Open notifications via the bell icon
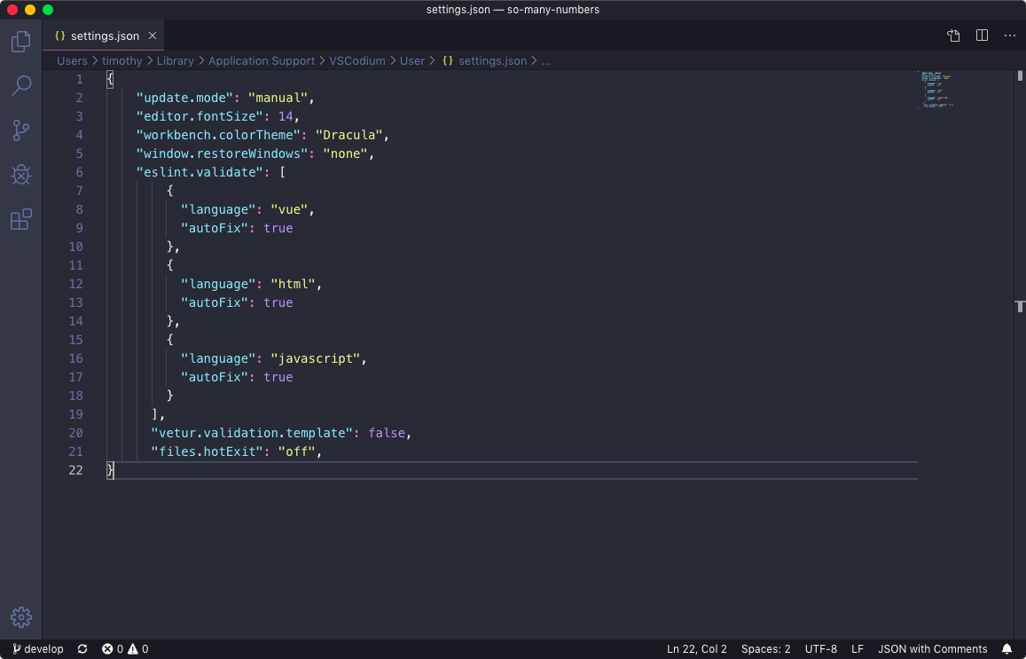This screenshot has width=1026, height=659. pyautogui.click(x=1006, y=648)
